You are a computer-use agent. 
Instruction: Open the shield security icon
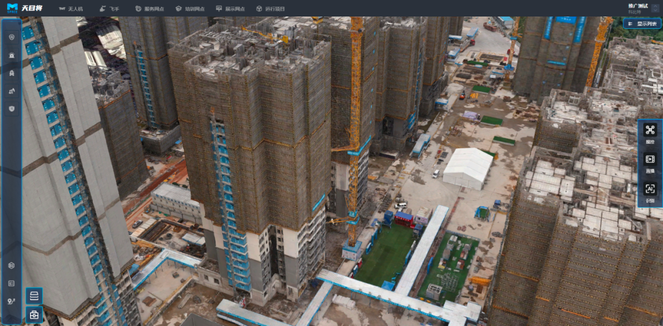[12, 109]
